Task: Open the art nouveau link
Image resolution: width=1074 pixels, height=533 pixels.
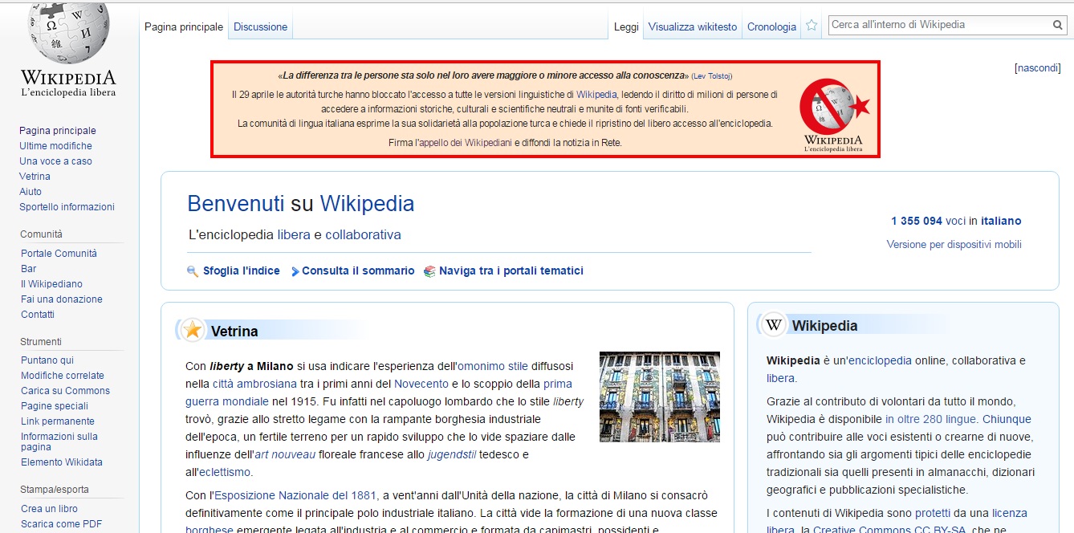Action: coord(285,454)
